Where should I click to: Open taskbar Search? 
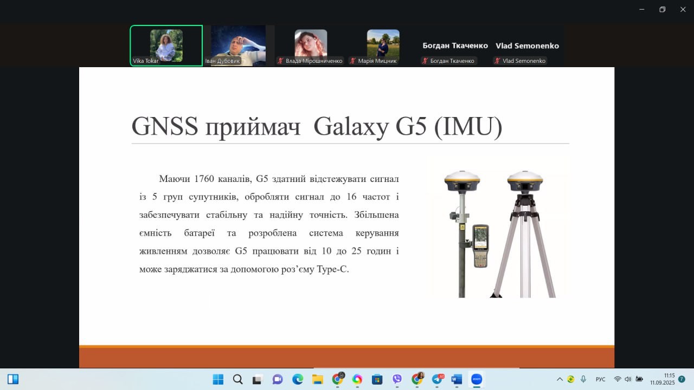tap(237, 379)
